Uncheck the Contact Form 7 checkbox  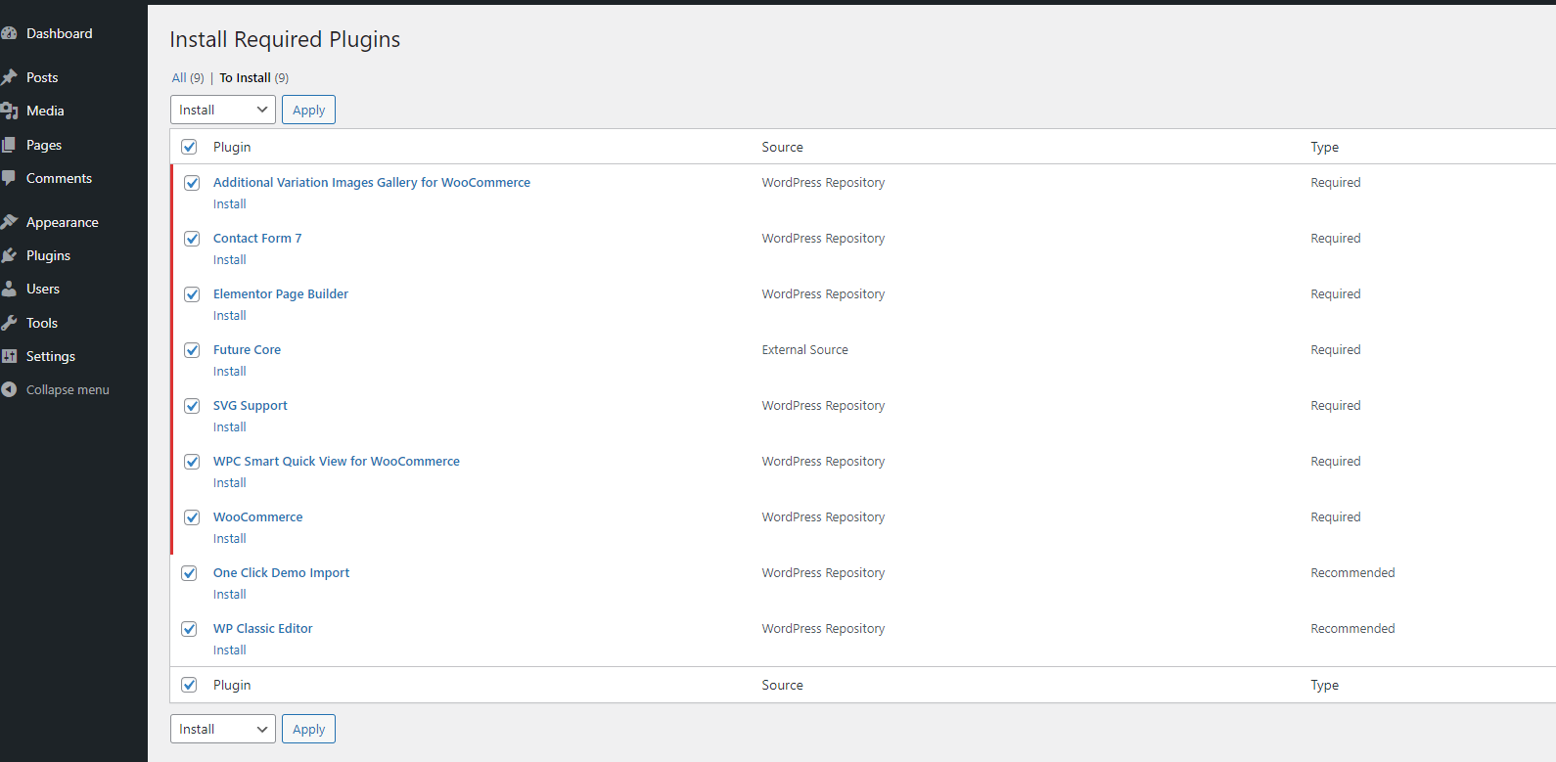coord(192,239)
